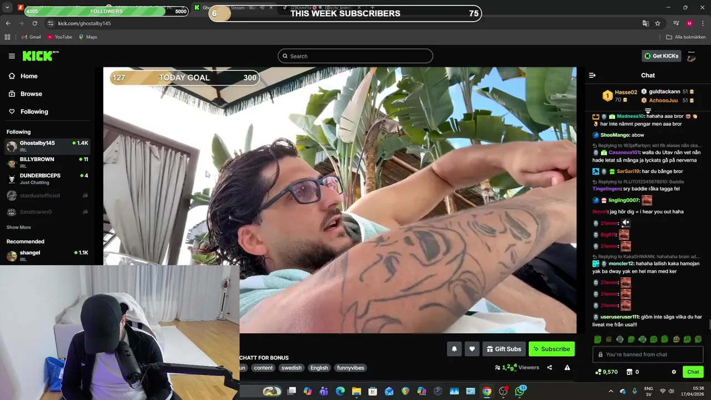Open Smattraren0 offline channel
Screen dimensions: 711x400
coord(47,212)
